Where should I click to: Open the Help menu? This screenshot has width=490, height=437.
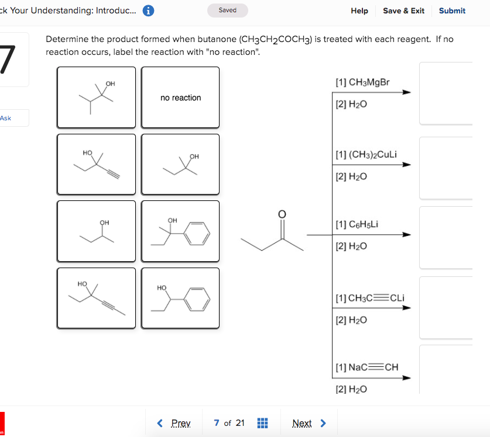click(x=359, y=10)
